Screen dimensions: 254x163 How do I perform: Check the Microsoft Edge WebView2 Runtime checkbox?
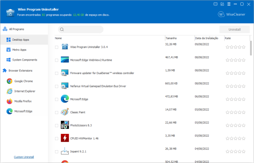57,60
